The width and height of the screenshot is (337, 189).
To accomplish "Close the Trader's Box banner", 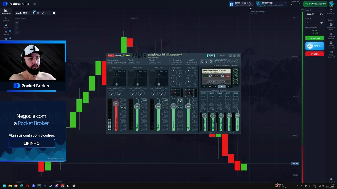I will (x=285, y=3).
